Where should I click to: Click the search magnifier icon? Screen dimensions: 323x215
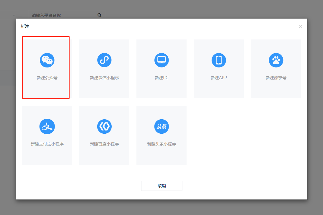pos(100,15)
